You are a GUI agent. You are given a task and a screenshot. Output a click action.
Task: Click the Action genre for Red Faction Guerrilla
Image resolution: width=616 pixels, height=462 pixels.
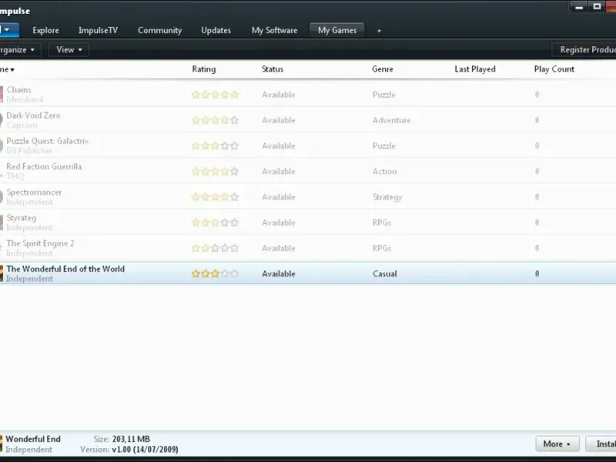coord(384,171)
